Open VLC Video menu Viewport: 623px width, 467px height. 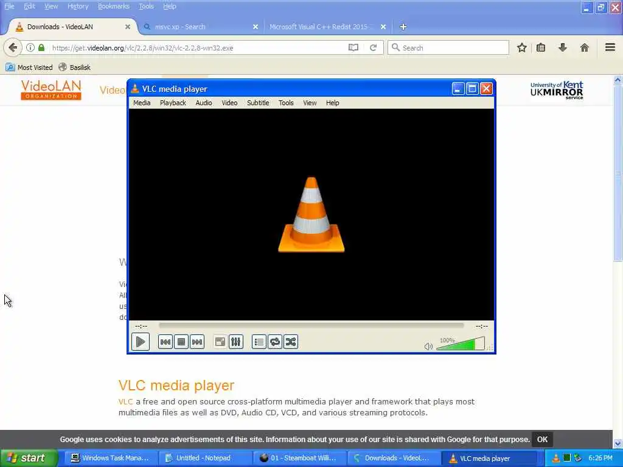(x=229, y=103)
